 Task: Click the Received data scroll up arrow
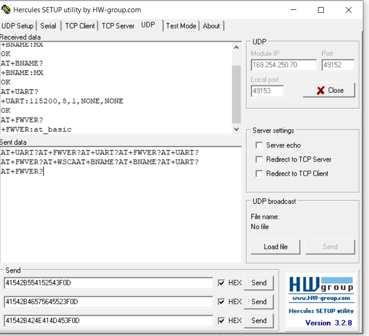236,47
